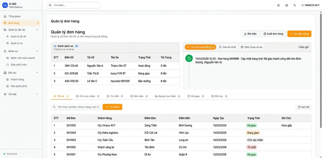Click license plate 29H-123.45
Screen dimensions: 322x158
(71, 66)
